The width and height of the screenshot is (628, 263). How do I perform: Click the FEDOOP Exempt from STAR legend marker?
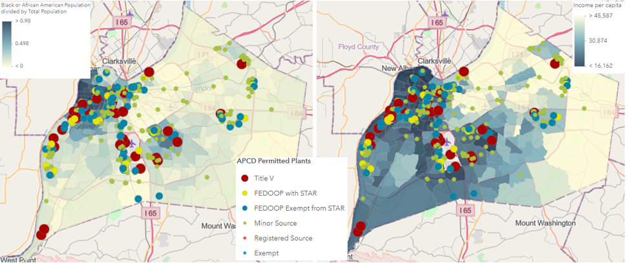pos(244,208)
